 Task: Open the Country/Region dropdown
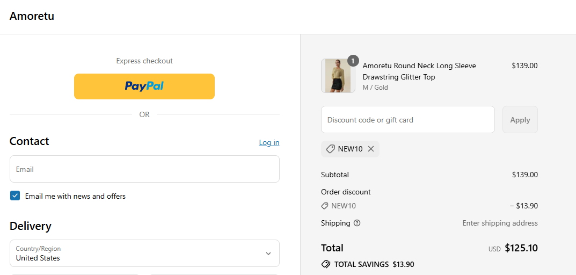(x=144, y=254)
